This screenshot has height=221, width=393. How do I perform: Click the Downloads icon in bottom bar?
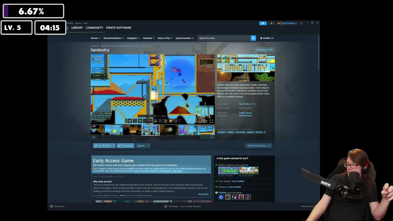click(166, 206)
